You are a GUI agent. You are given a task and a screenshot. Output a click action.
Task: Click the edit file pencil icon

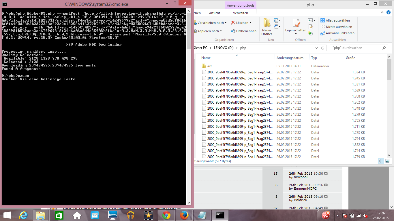tap(310, 27)
